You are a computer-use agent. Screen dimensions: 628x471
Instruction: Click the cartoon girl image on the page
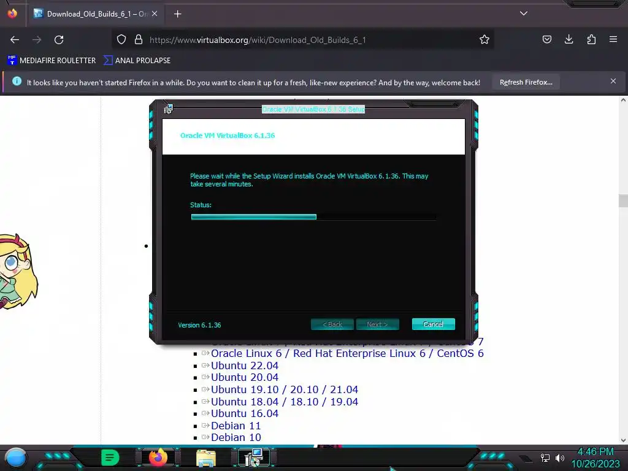point(18,271)
